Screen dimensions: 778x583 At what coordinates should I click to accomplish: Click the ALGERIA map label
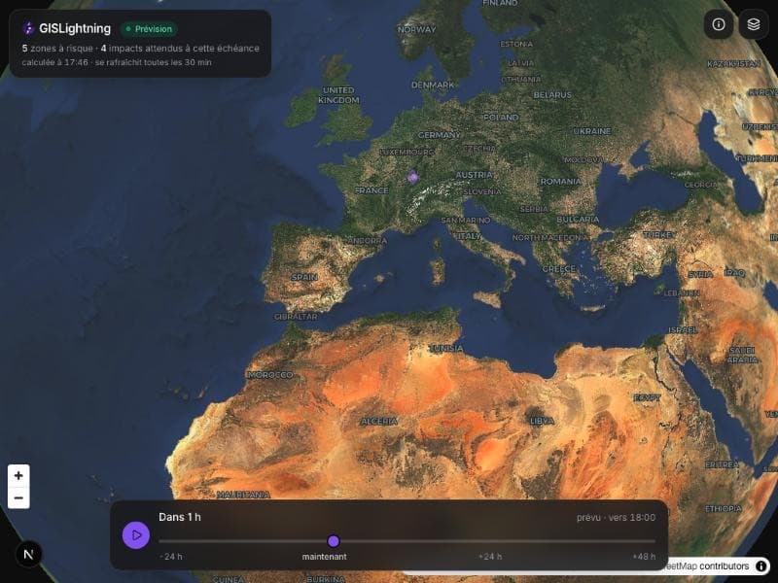(x=378, y=421)
